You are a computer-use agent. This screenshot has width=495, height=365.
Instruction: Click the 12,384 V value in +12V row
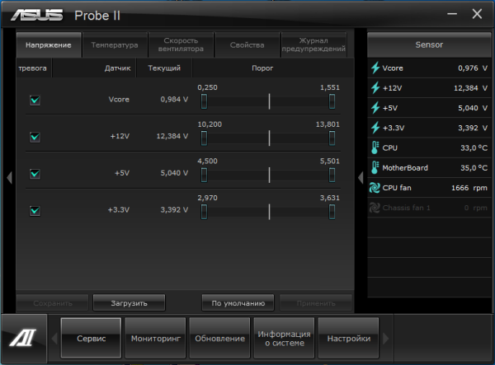point(172,136)
